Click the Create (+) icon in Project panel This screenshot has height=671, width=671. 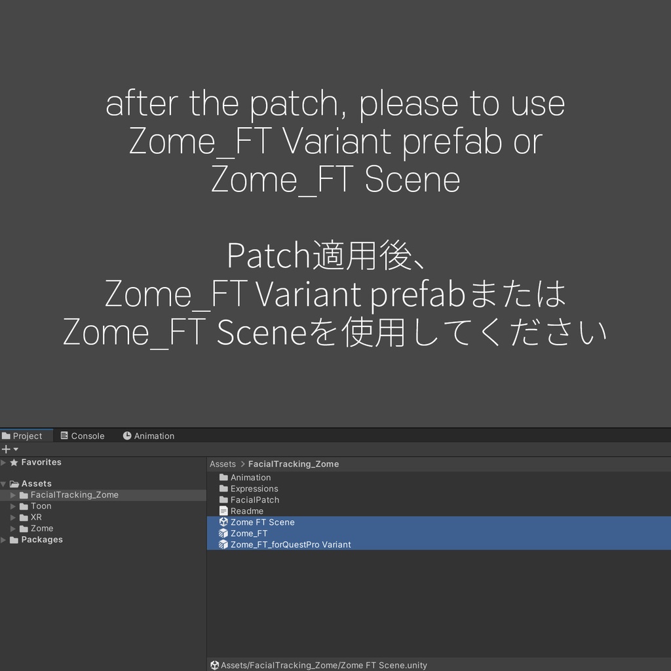point(6,449)
